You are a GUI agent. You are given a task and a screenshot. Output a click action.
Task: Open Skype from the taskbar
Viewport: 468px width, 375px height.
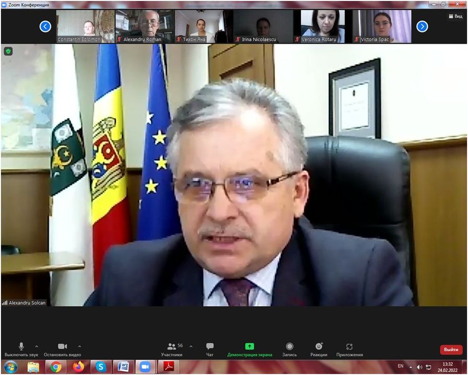(x=101, y=367)
